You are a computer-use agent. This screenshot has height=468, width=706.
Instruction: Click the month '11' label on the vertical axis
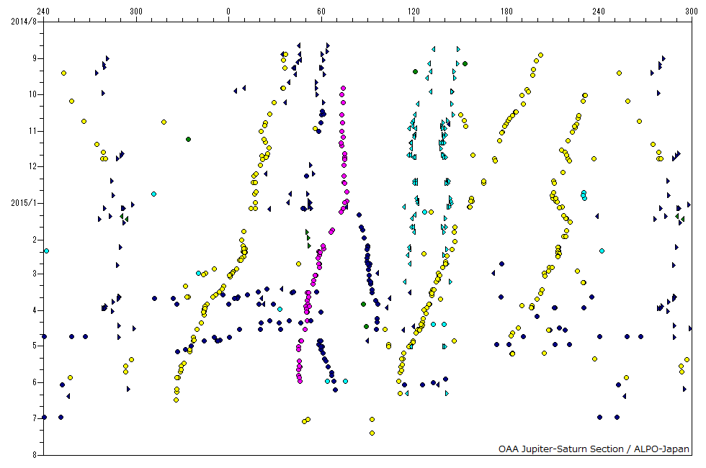[33, 131]
